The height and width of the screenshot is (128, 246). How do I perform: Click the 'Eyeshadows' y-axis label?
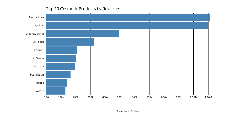pyautogui.click(x=36, y=17)
